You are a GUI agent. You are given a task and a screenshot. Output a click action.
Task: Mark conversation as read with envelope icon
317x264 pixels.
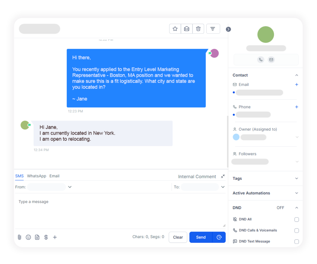tap(187, 29)
